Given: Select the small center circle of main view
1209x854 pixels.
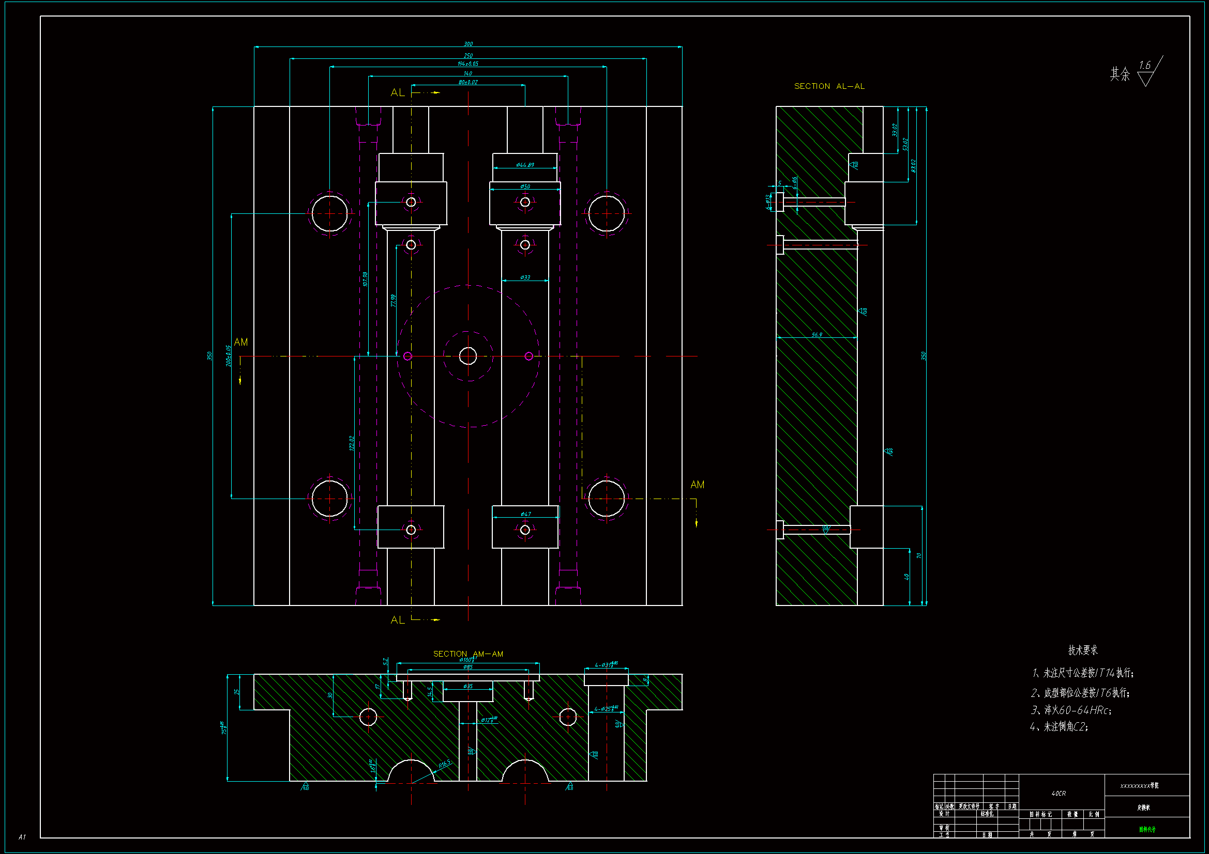Looking at the screenshot, I should click(467, 356).
